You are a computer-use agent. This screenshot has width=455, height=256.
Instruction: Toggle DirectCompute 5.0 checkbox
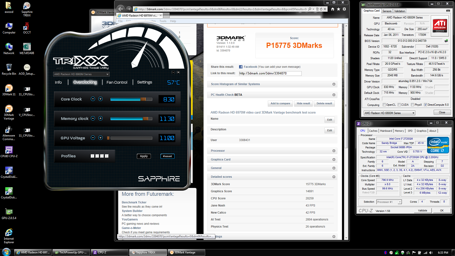[x=426, y=105]
